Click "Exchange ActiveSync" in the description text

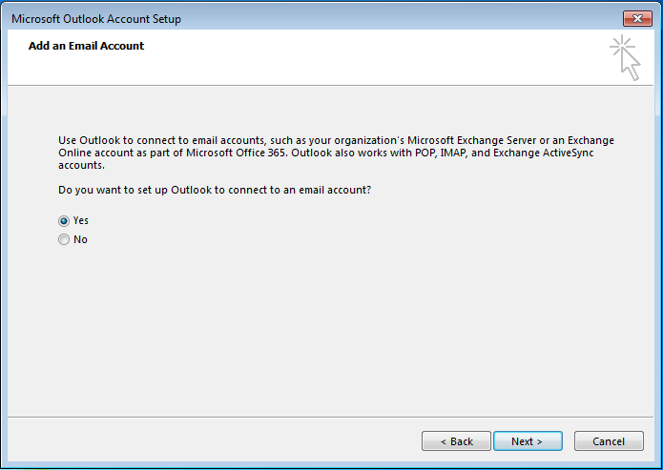click(544, 153)
